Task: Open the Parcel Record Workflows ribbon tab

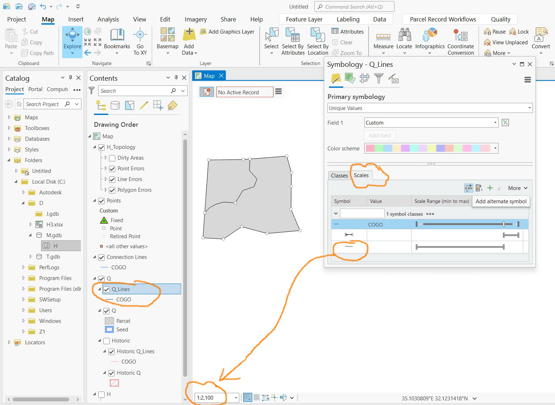Action: [442, 19]
